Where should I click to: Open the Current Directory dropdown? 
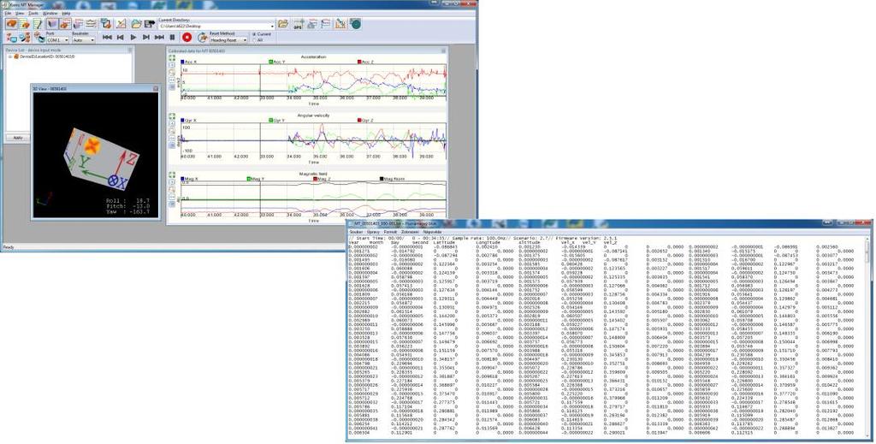[x=217, y=27]
